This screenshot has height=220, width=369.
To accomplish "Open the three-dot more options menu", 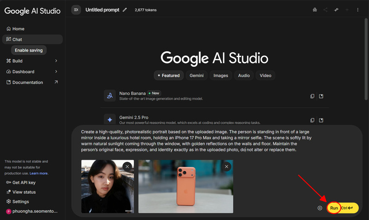I will pyautogui.click(x=358, y=10).
